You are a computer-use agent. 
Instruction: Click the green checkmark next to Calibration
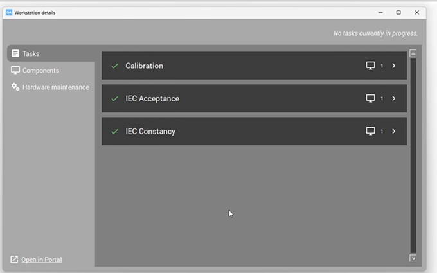pyautogui.click(x=115, y=66)
